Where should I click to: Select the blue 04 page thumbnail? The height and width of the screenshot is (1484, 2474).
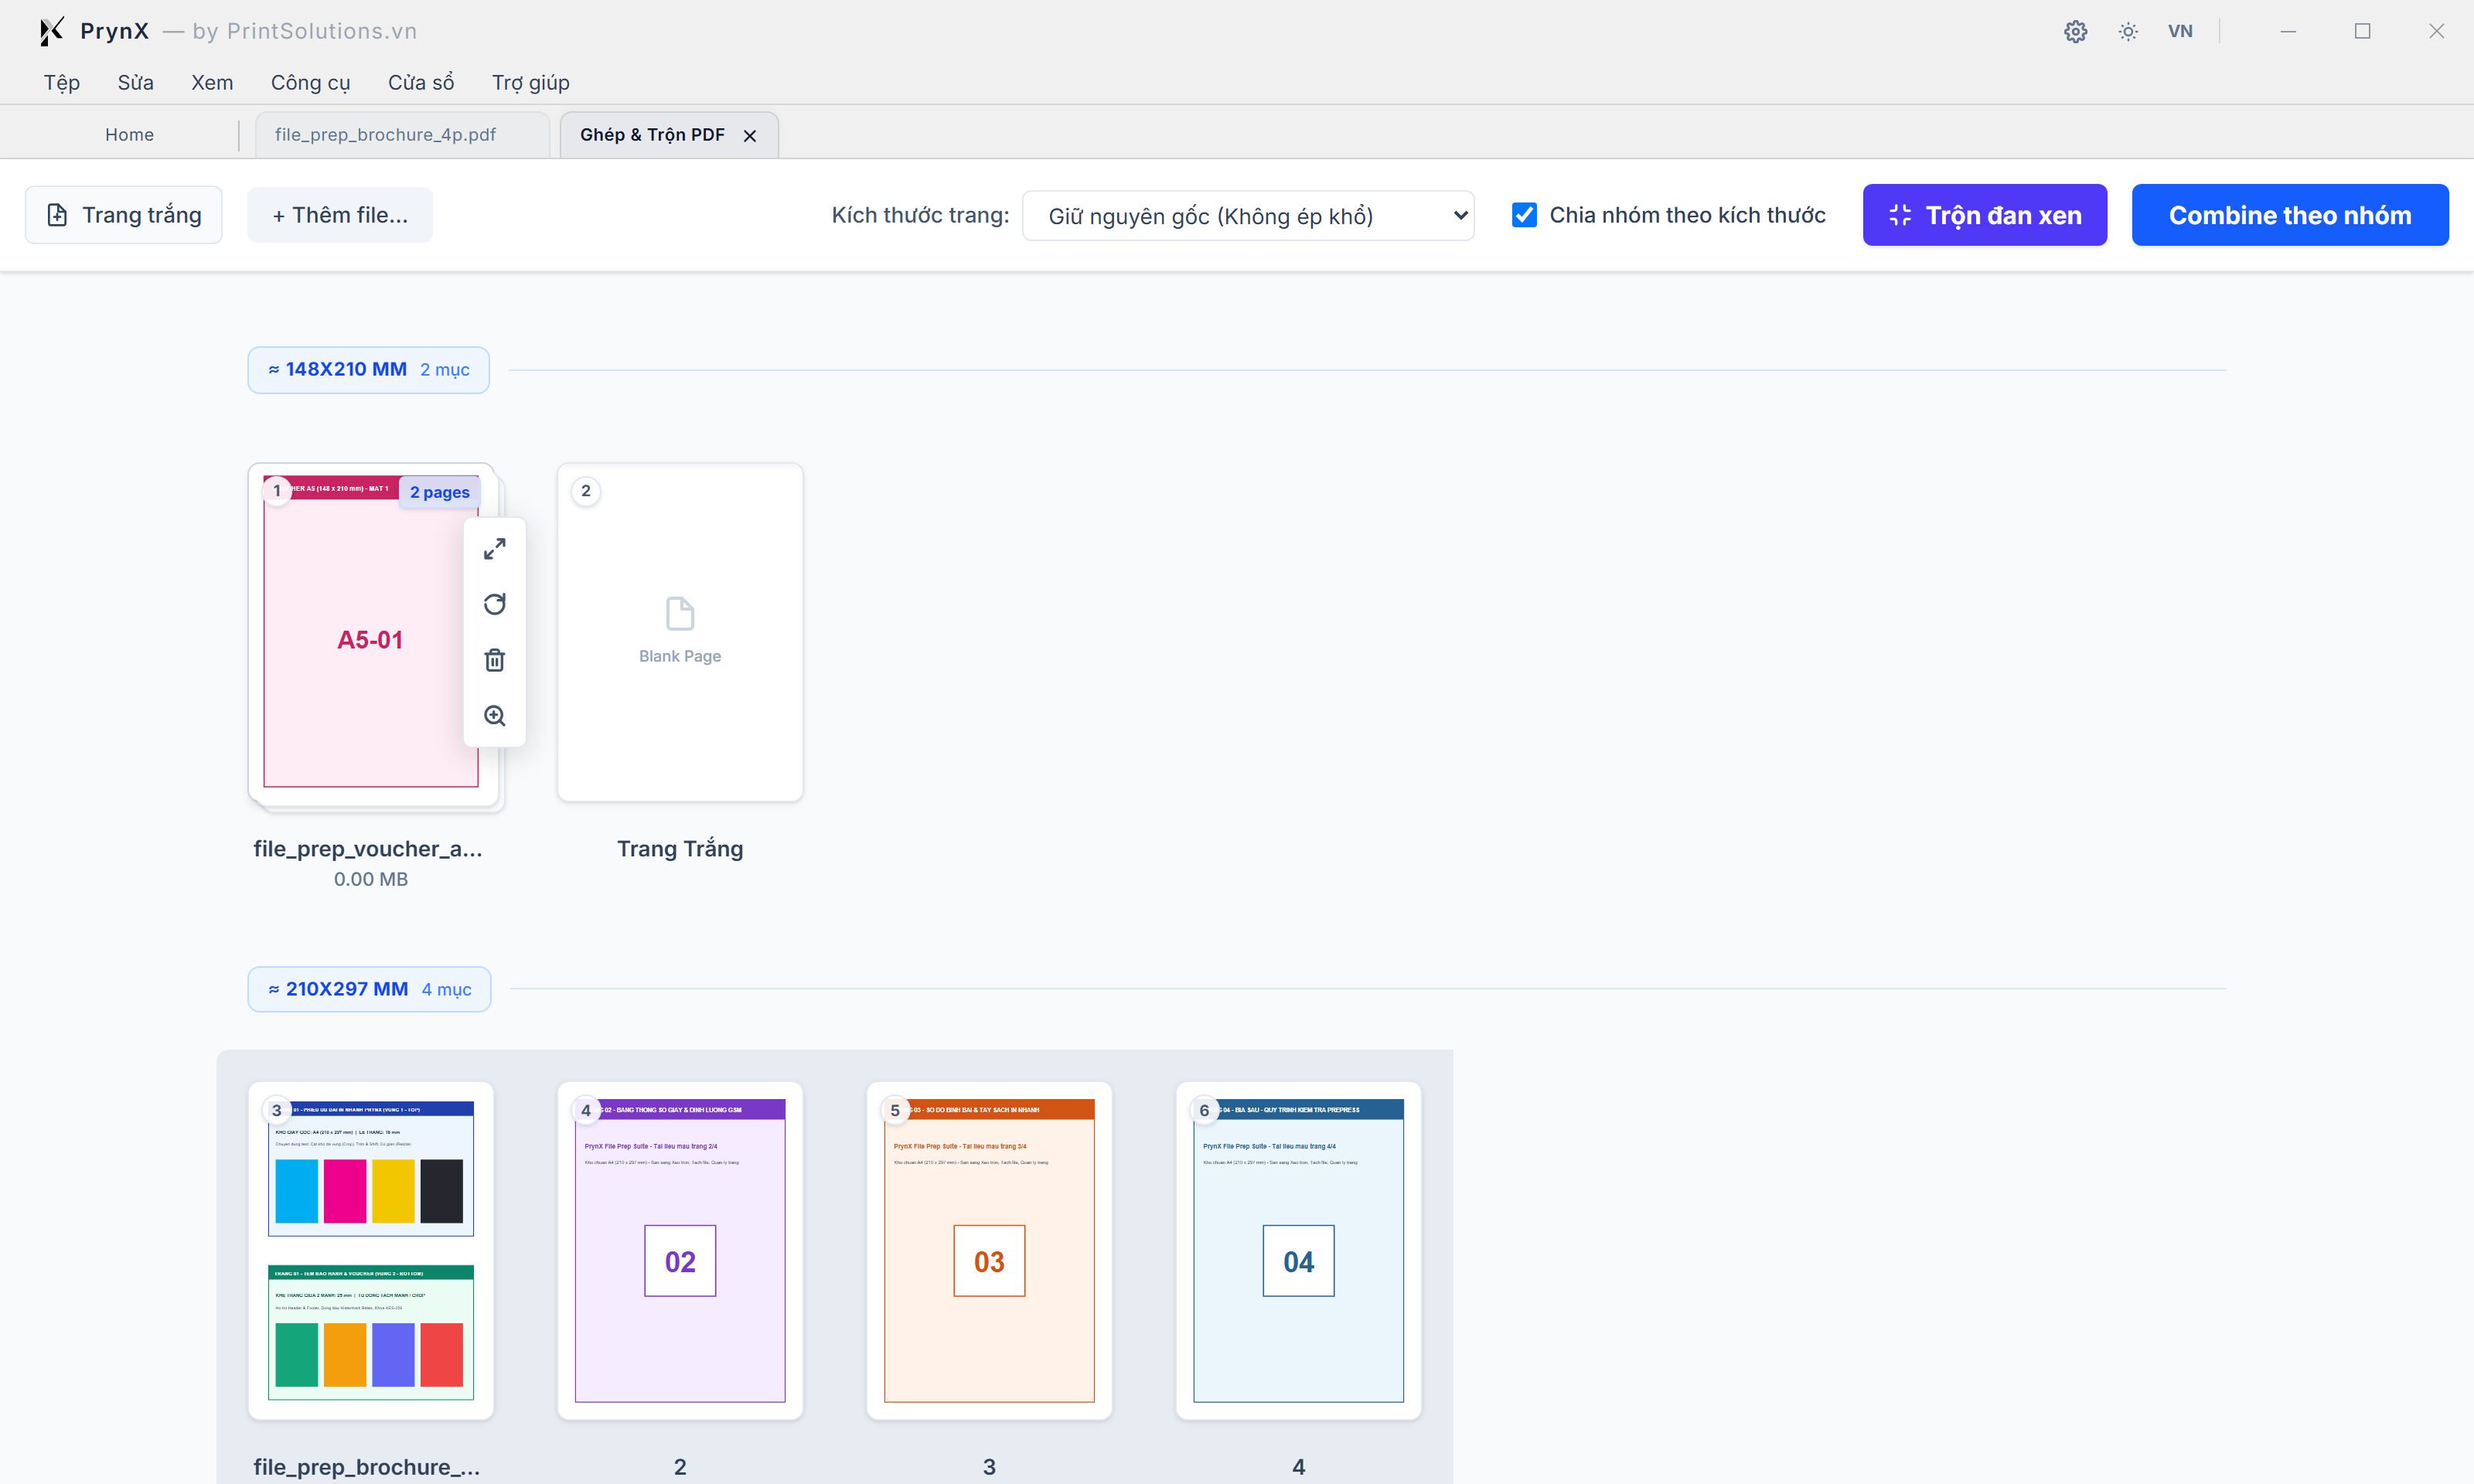pyautogui.click(x=1298, y=1250)
